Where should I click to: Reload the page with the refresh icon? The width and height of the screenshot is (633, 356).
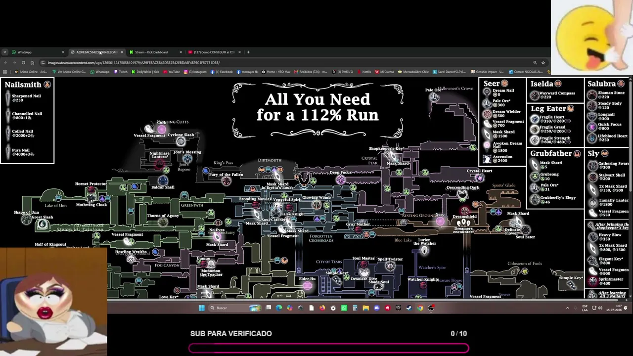(x=23, y=63)
